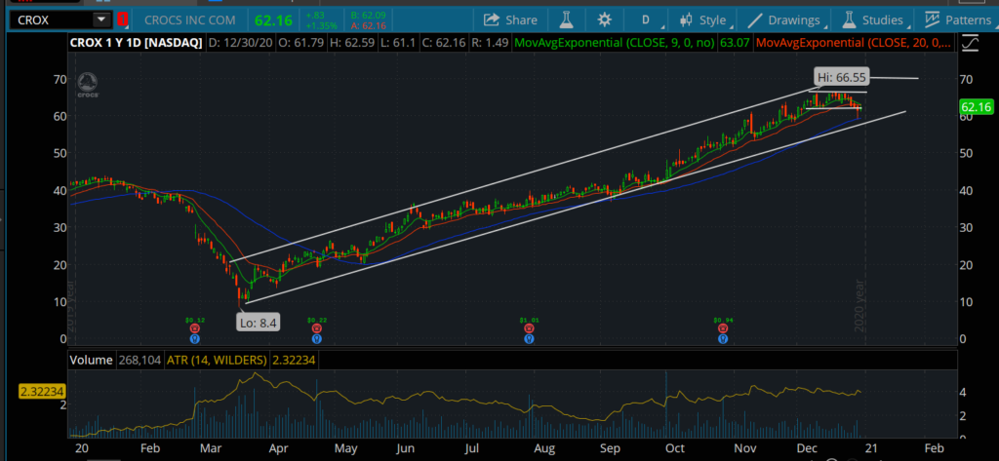Click the blue earnings bulb icon under $0.12
Image resolution: width=999 pixels, height=461 pixels.
(195, 339)
